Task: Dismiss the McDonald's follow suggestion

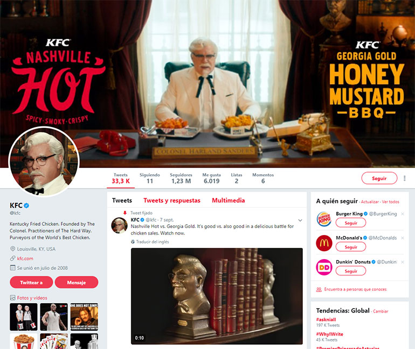Action: point(402,238)
